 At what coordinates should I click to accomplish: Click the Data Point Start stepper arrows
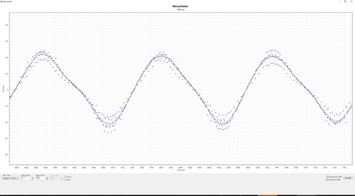(32, 178)
